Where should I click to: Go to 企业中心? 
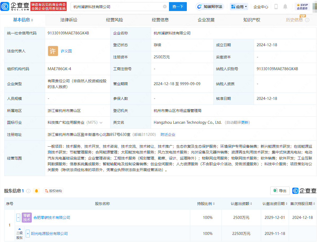tap(261, 7)
